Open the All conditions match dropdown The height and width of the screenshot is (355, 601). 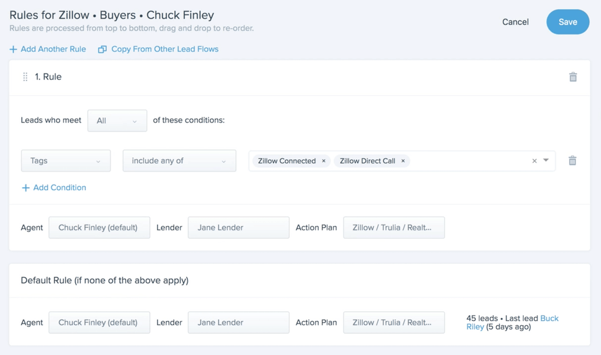pos(117,121)
